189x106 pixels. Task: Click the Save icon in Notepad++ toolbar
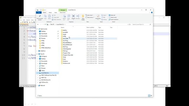25,22
